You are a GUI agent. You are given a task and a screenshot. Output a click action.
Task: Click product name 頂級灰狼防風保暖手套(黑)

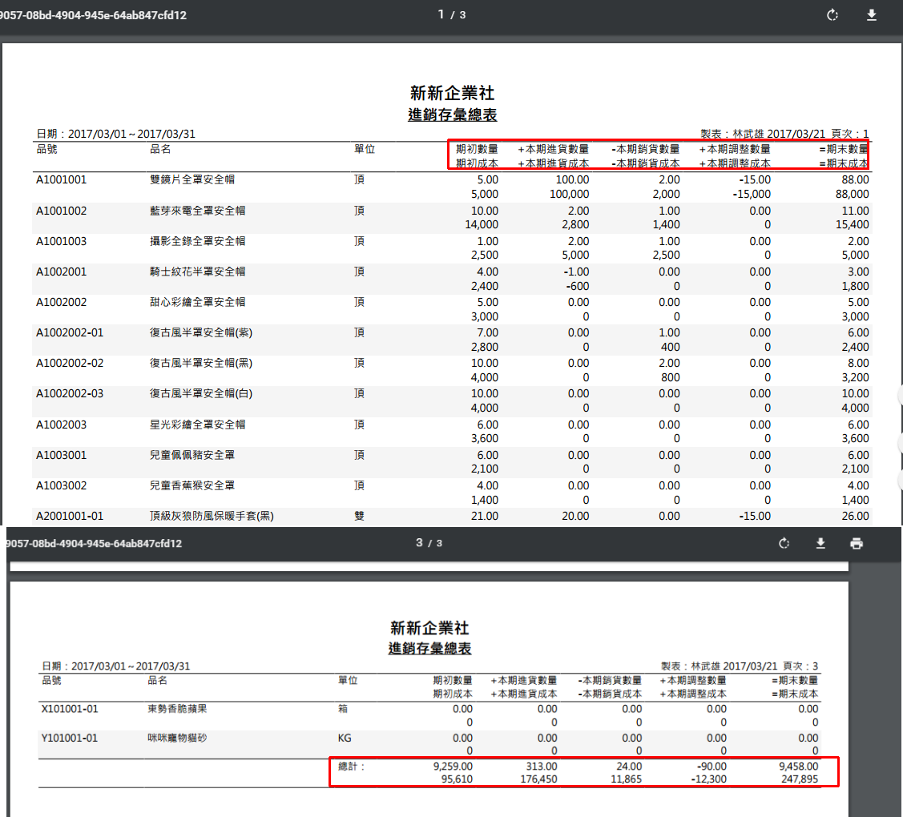point(212,517)
